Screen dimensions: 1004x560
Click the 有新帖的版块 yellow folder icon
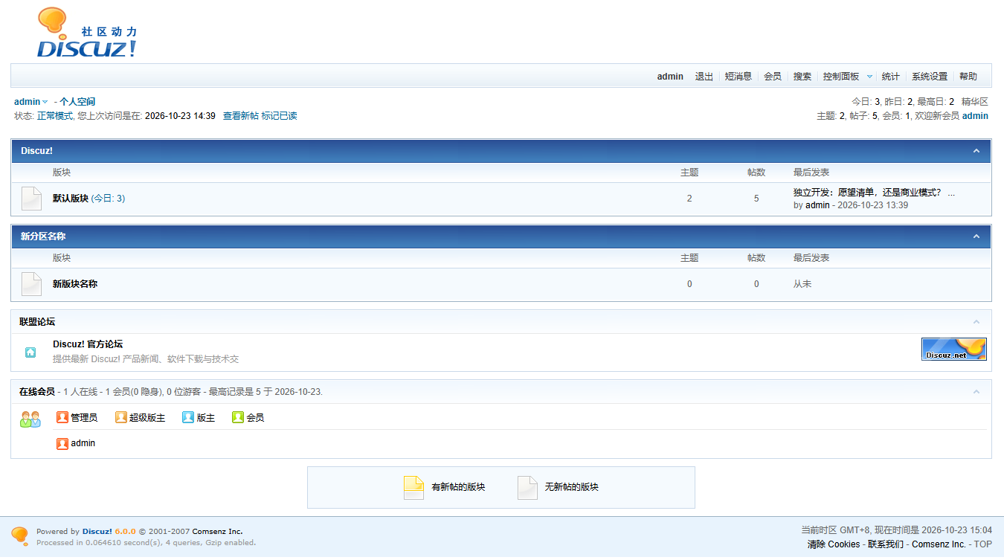413,488
